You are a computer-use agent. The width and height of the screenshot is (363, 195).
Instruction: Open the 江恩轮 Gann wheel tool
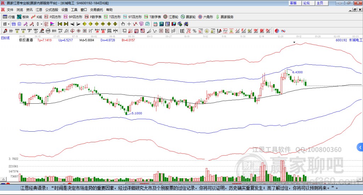172,17
